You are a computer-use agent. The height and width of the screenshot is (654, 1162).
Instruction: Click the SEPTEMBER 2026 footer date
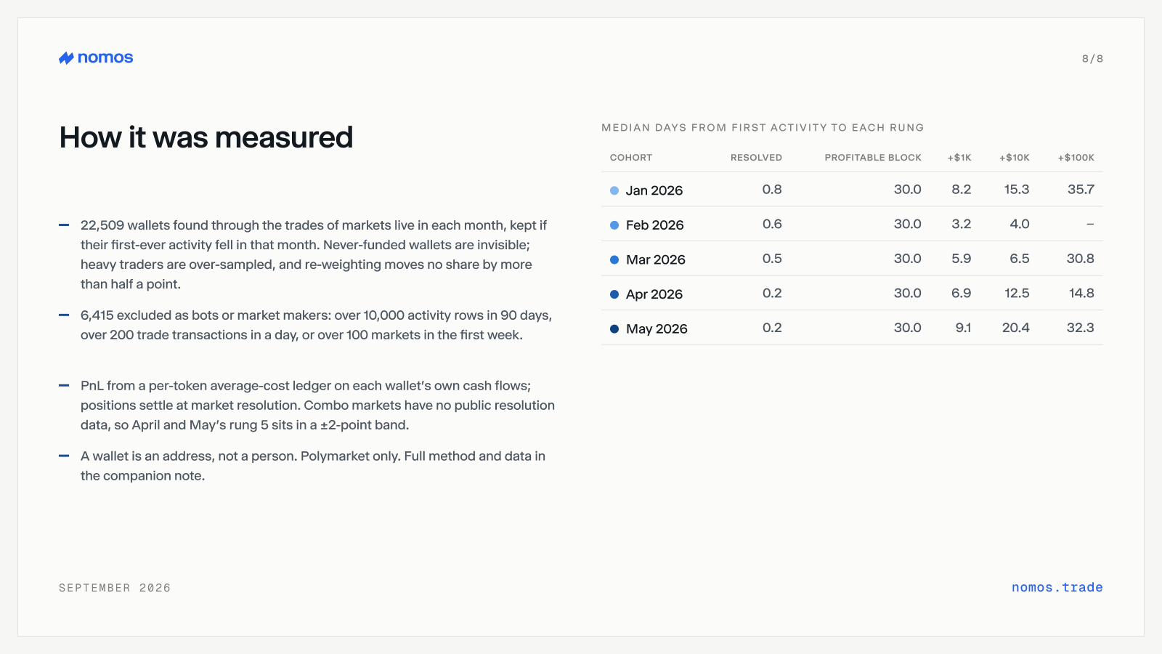[115, 588]
